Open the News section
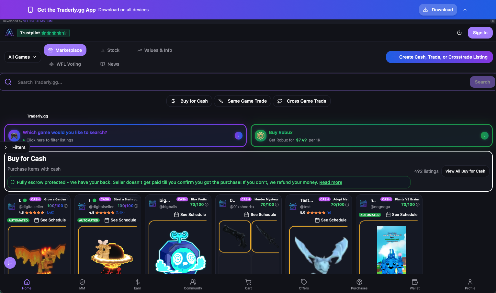 click(109, 64)
